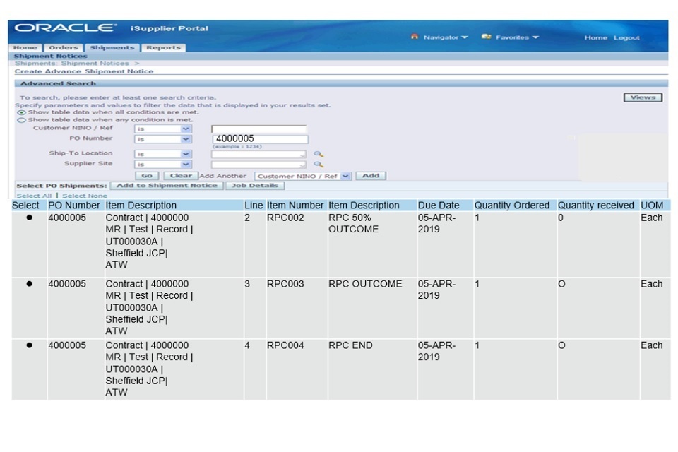Select the RPC003 row radio button
This screenshot has height=452, width=678.
(29, 284)
